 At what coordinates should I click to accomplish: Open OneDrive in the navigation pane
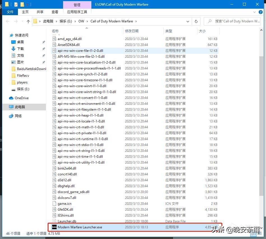pyautogui.click(x=22, y=98)
